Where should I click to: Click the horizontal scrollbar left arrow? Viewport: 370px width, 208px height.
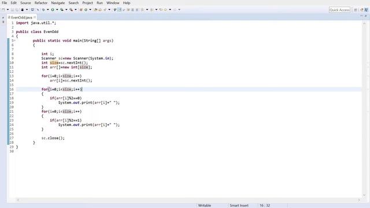(x=18, y=200)
